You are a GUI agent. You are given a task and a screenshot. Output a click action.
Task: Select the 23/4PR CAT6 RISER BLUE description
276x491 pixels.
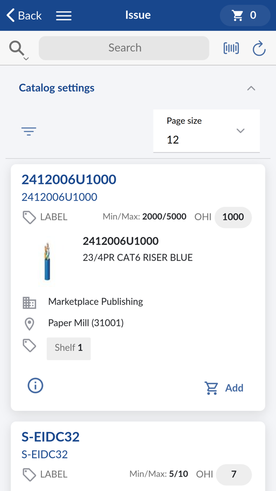pos(137,257)
